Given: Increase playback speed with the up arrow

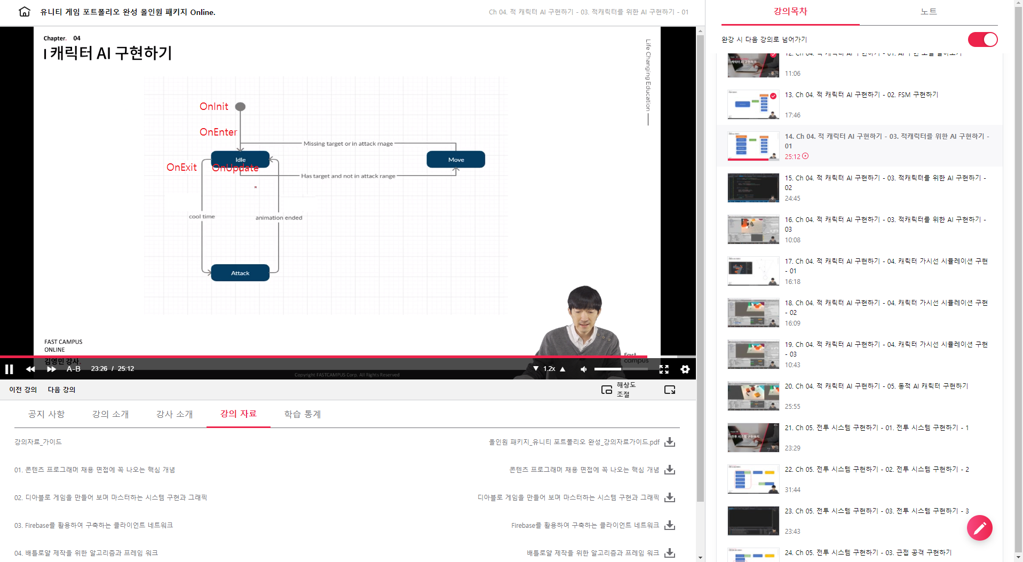Looking at the screenshot, I should [x=562, y=369].
